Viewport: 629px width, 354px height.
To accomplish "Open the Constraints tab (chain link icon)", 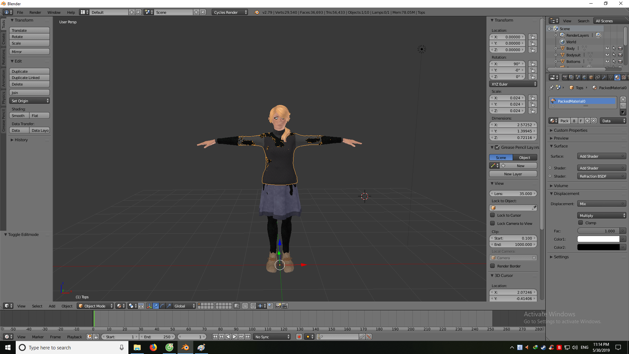I will pyautogui.click(x=598, y=77).
